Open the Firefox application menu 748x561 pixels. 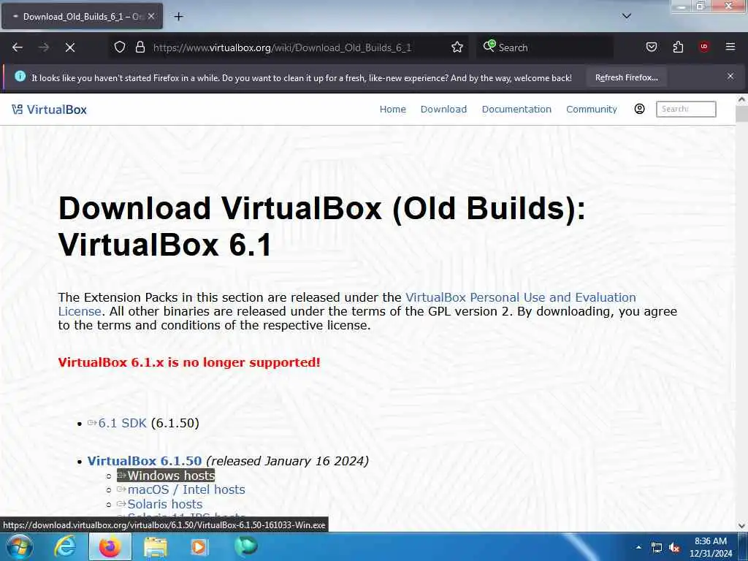730,47
